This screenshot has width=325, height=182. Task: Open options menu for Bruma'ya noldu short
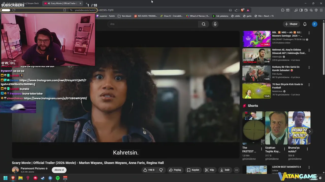pos(307,149)
